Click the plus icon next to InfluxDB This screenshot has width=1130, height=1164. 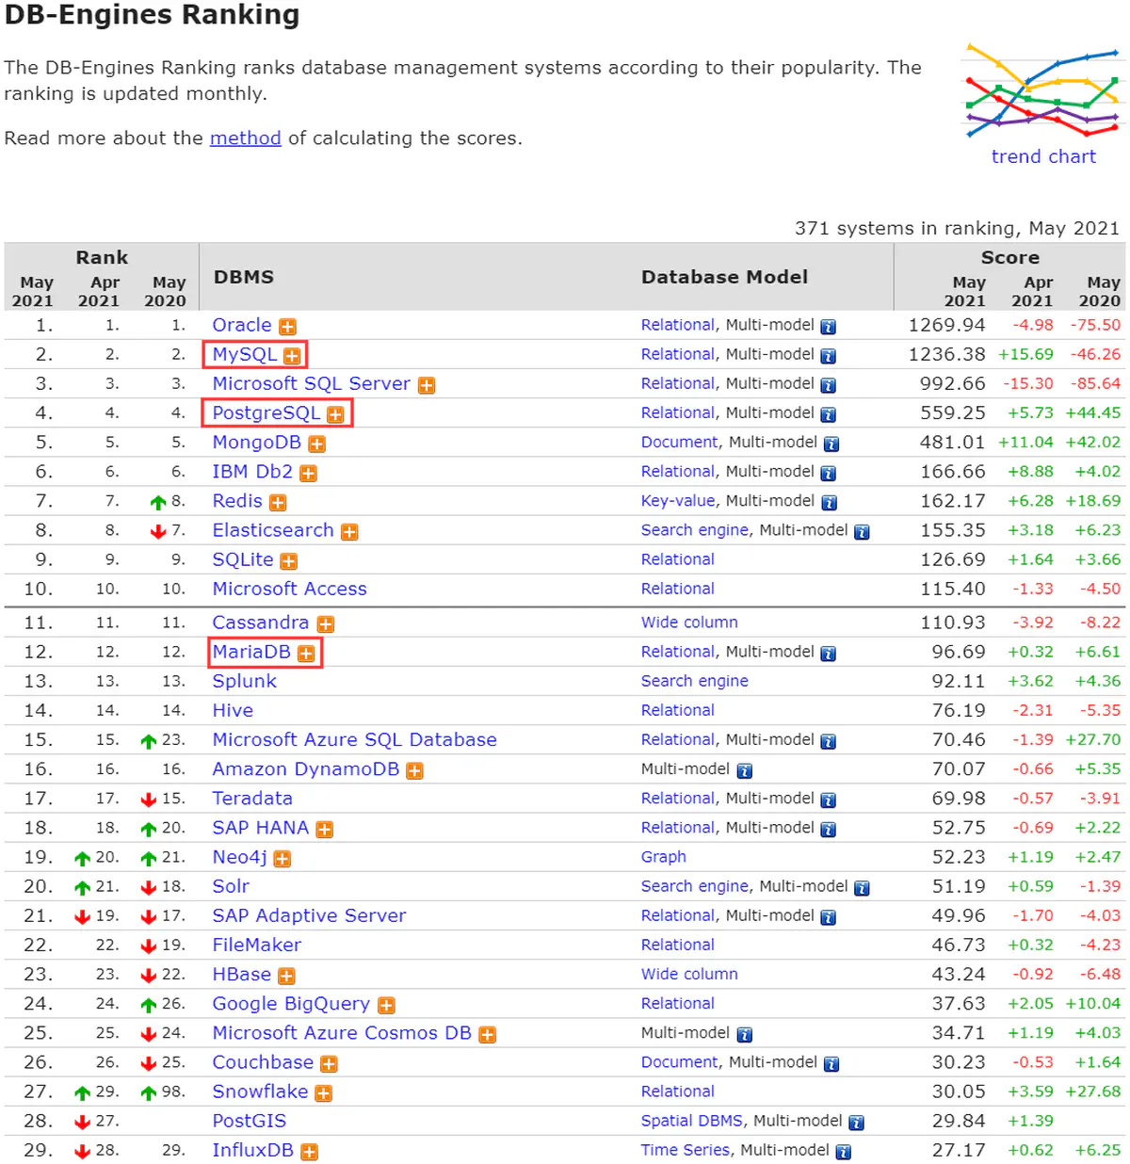pos(309,1152)
